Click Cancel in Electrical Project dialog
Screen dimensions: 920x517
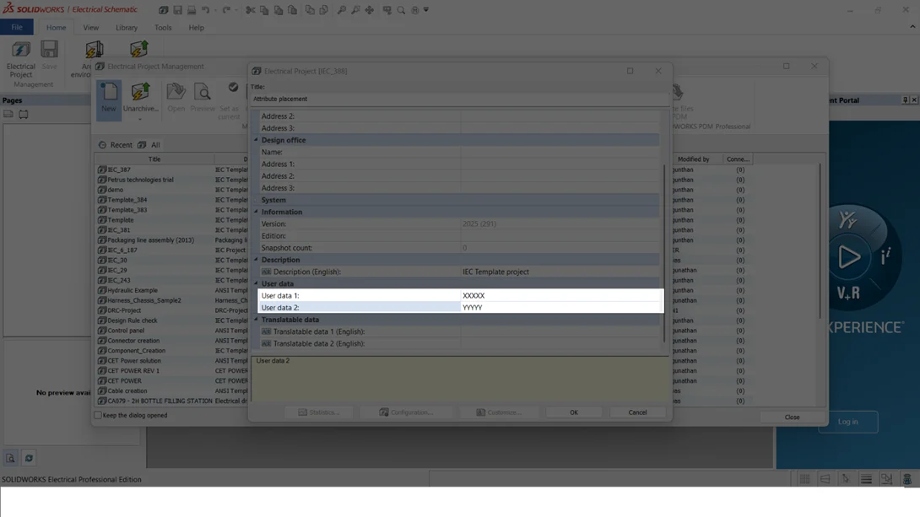click(637, 412)
